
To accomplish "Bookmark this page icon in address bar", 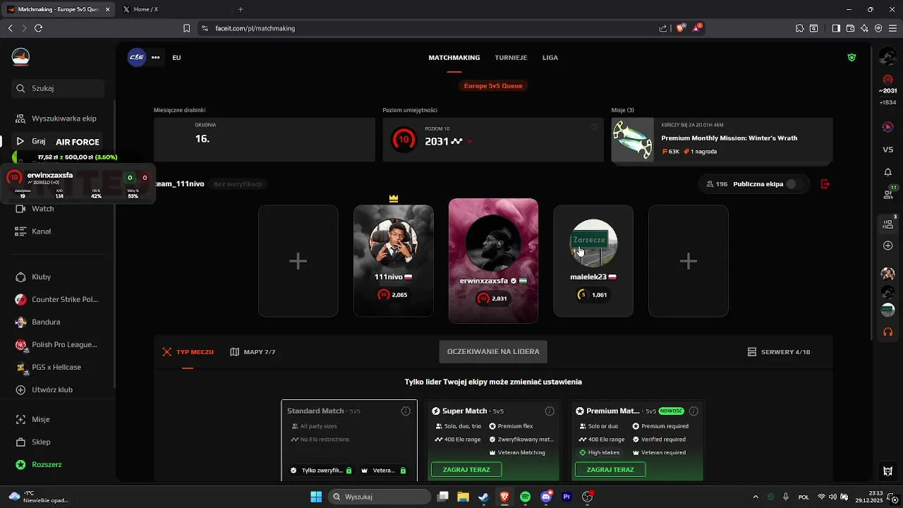I will pos(186,28).
